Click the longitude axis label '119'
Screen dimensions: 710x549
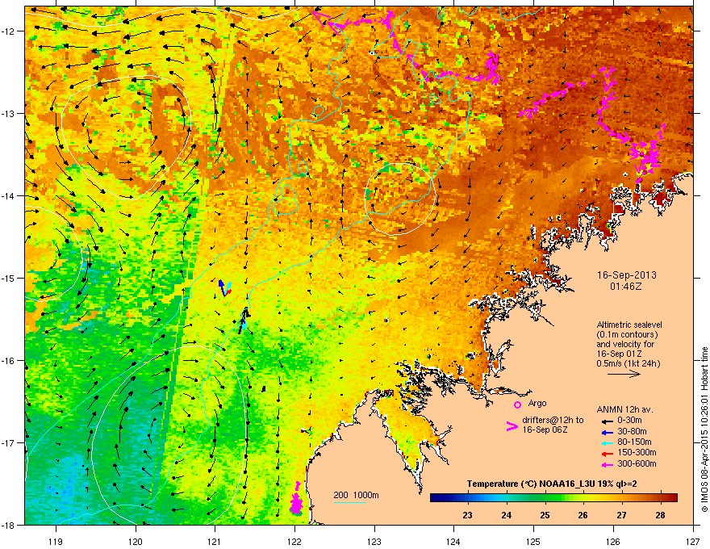56,541
